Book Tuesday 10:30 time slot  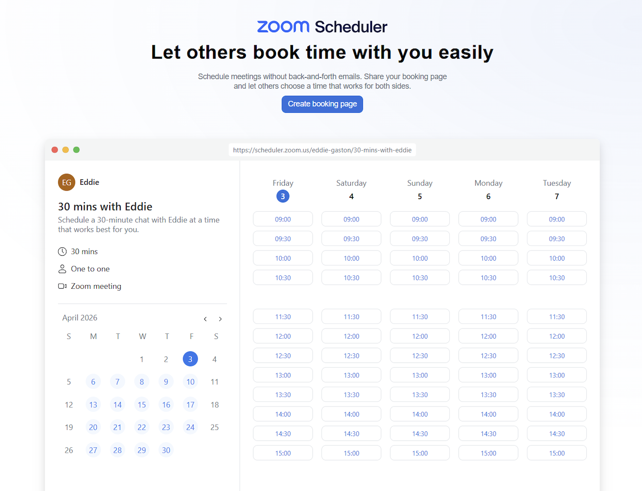(x=557, y=278)
